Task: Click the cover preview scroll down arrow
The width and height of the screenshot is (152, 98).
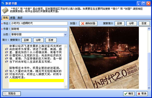Action: tap(149, 88)
